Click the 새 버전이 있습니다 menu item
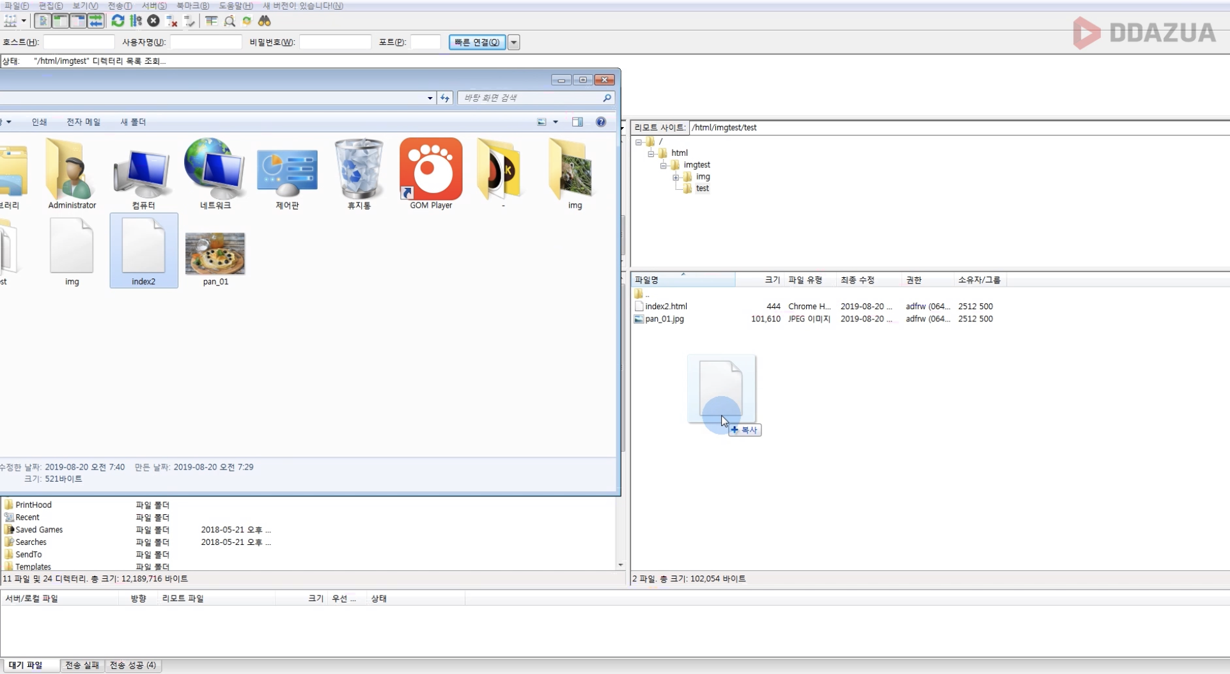Image resolution: width=1230 pixels, height=674 pixels. pyautogui.click(x=303, y=6)
